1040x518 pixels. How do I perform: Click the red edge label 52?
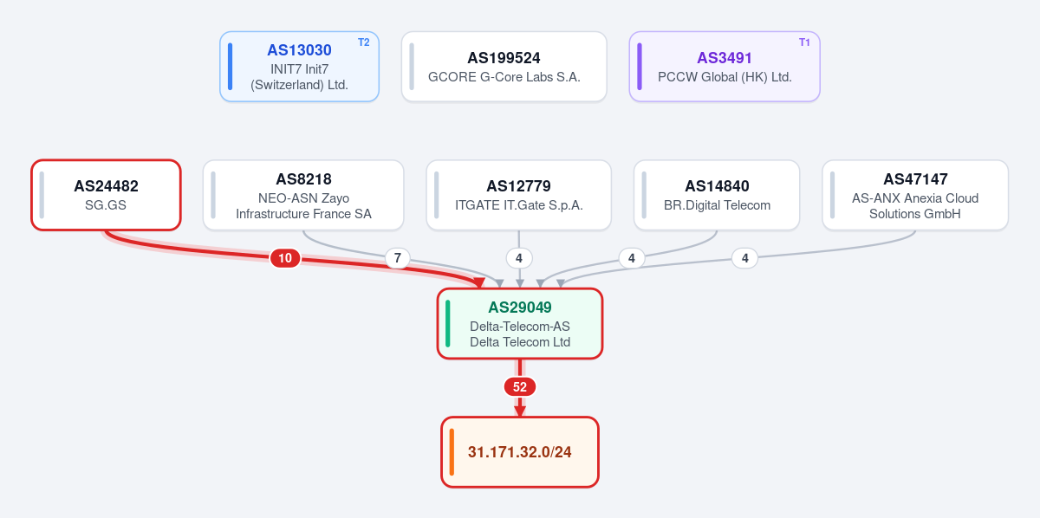pyautogui.click(x=520, y=387)
